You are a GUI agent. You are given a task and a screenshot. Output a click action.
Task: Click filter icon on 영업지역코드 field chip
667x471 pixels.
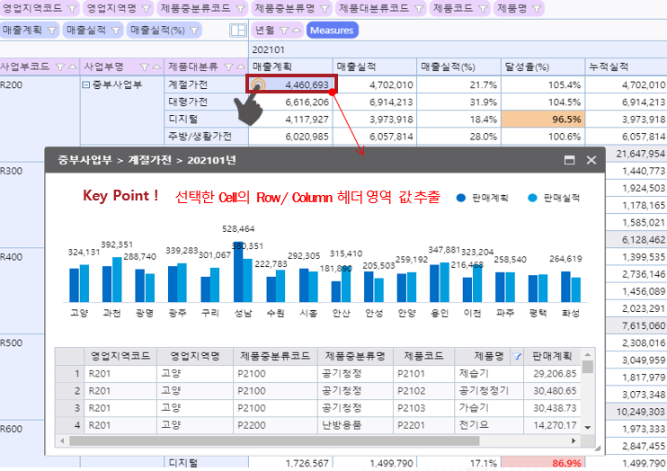click(x=68, y=8)
